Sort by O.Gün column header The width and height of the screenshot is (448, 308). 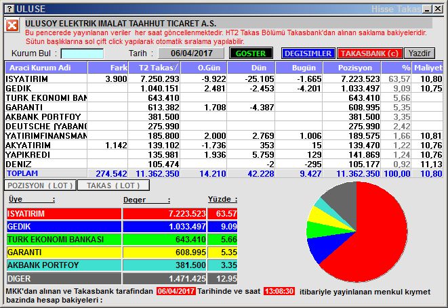point(204,68)
